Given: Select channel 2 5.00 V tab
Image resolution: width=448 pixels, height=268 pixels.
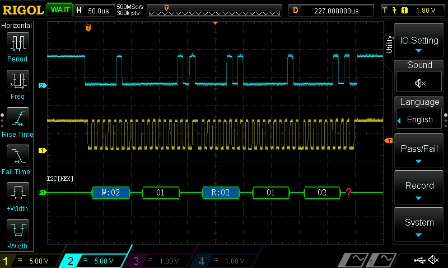Looking at the screenshot, I should click(94, 261).
